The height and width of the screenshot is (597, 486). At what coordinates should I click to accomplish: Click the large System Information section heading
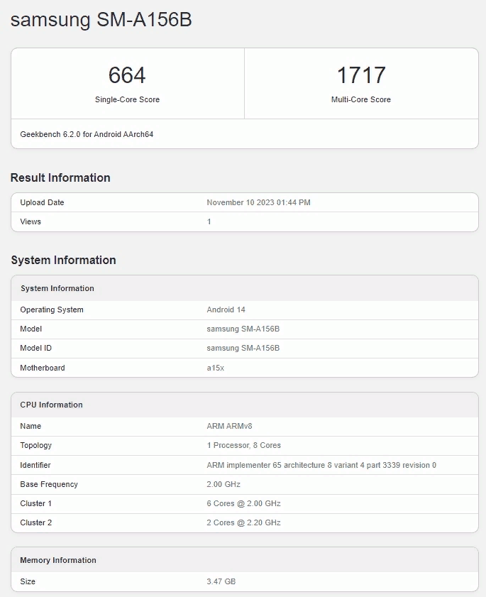pos(64,260)
